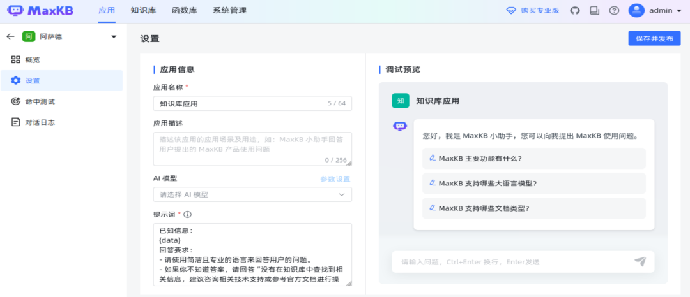Open the admin account dropdown arrow
Screen dimensions: 690x297
(678, 11)
